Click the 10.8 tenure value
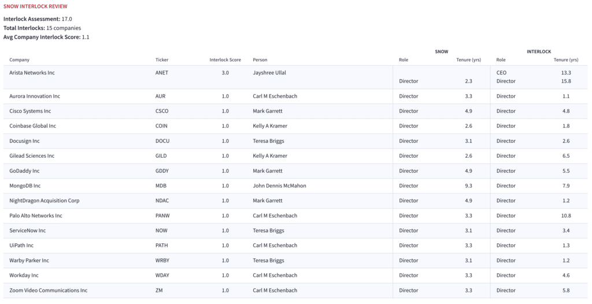Image resolution: width=592 pixels, height=304 pixels. (566, 216)
